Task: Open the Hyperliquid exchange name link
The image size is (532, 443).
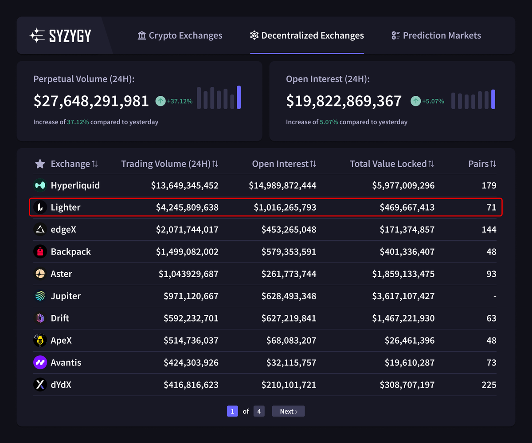Action: pos(75,185)
